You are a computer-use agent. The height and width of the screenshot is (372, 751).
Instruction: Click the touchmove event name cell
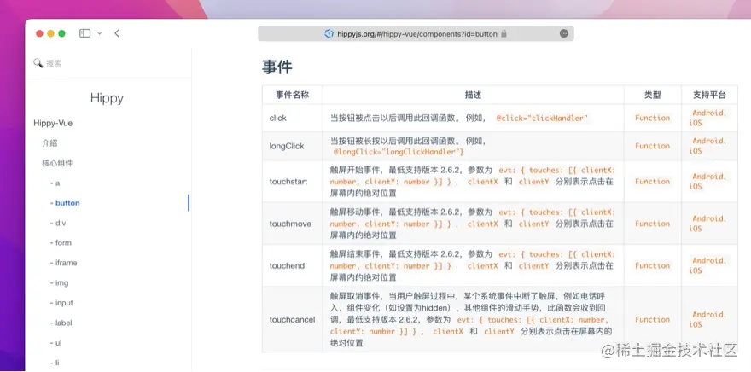point(290,224)
